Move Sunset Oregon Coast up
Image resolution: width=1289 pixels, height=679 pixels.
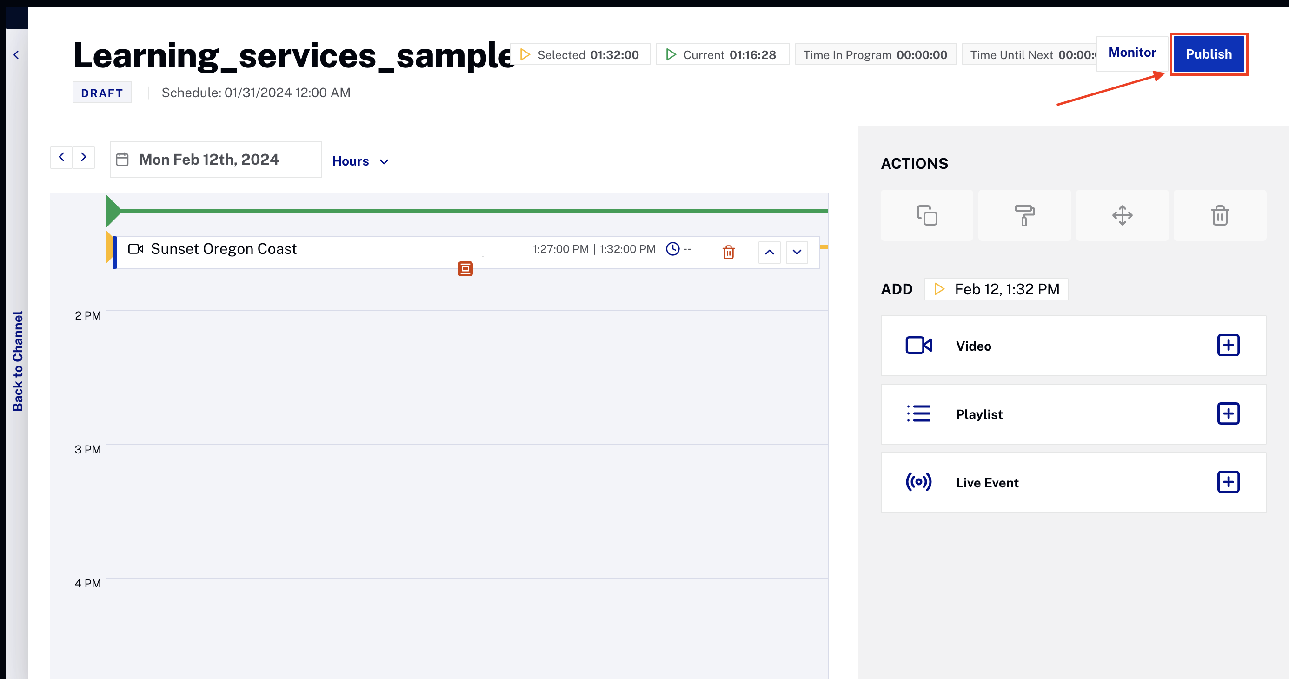769,252
